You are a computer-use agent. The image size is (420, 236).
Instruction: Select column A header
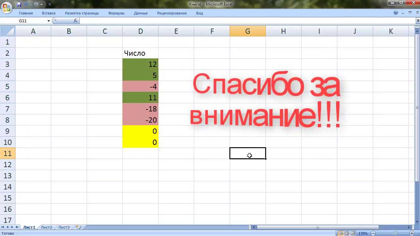pos(33,31)
